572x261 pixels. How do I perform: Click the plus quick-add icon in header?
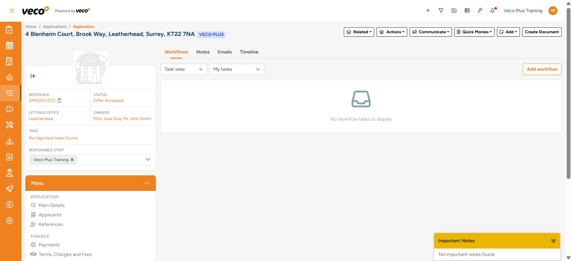428,11
